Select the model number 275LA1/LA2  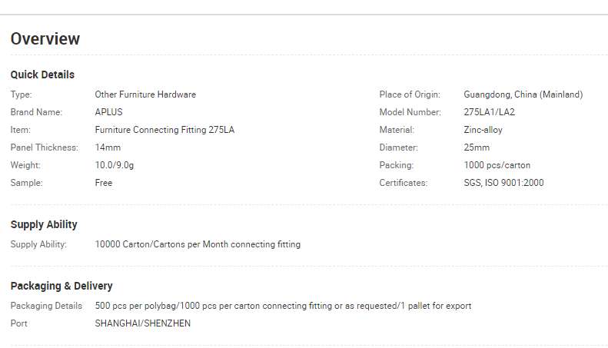(490, 112)
